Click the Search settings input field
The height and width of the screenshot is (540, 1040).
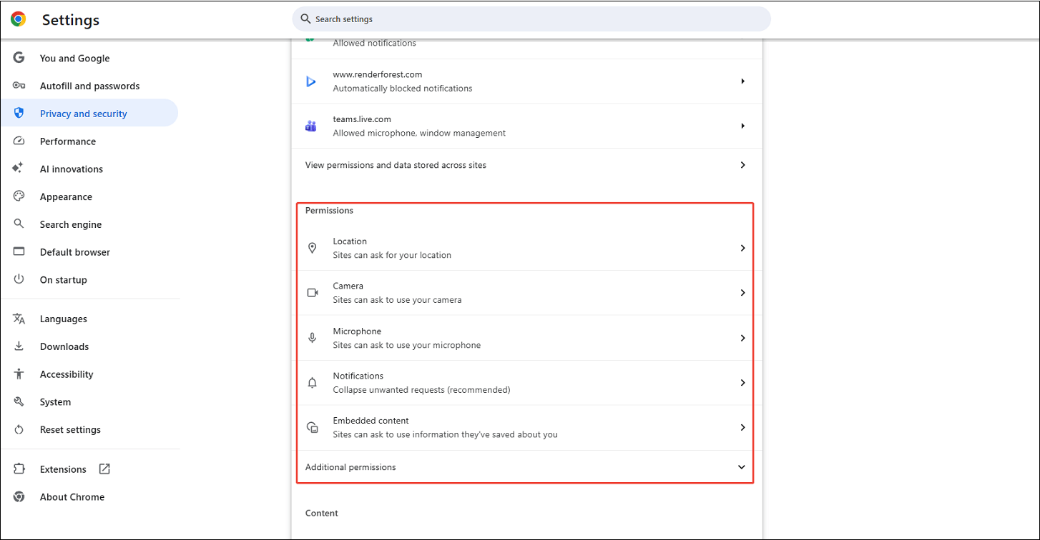tap(530, 19)
